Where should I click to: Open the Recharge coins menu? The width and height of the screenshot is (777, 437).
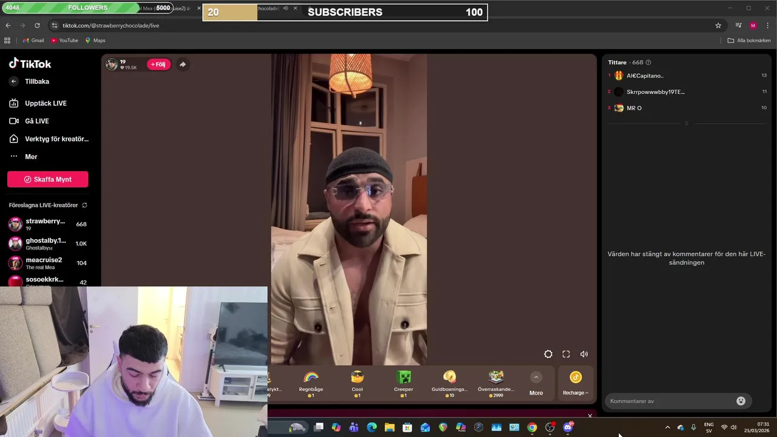[575, 384]
